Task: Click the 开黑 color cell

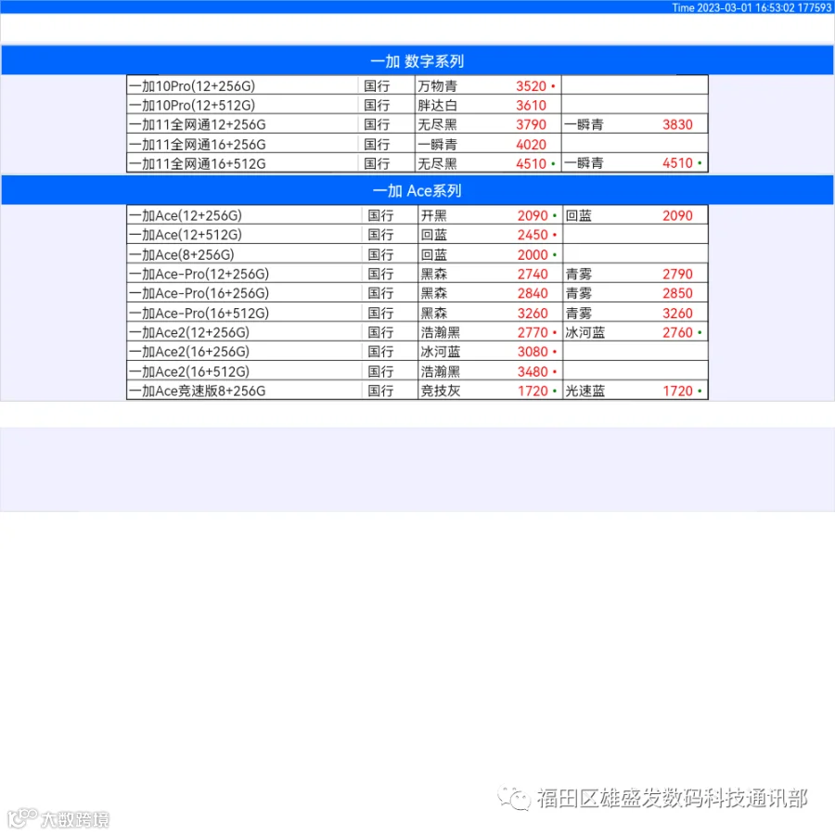Action: (434, 215)
